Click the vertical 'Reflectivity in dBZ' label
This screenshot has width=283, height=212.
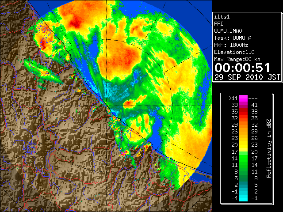[269, 148]
